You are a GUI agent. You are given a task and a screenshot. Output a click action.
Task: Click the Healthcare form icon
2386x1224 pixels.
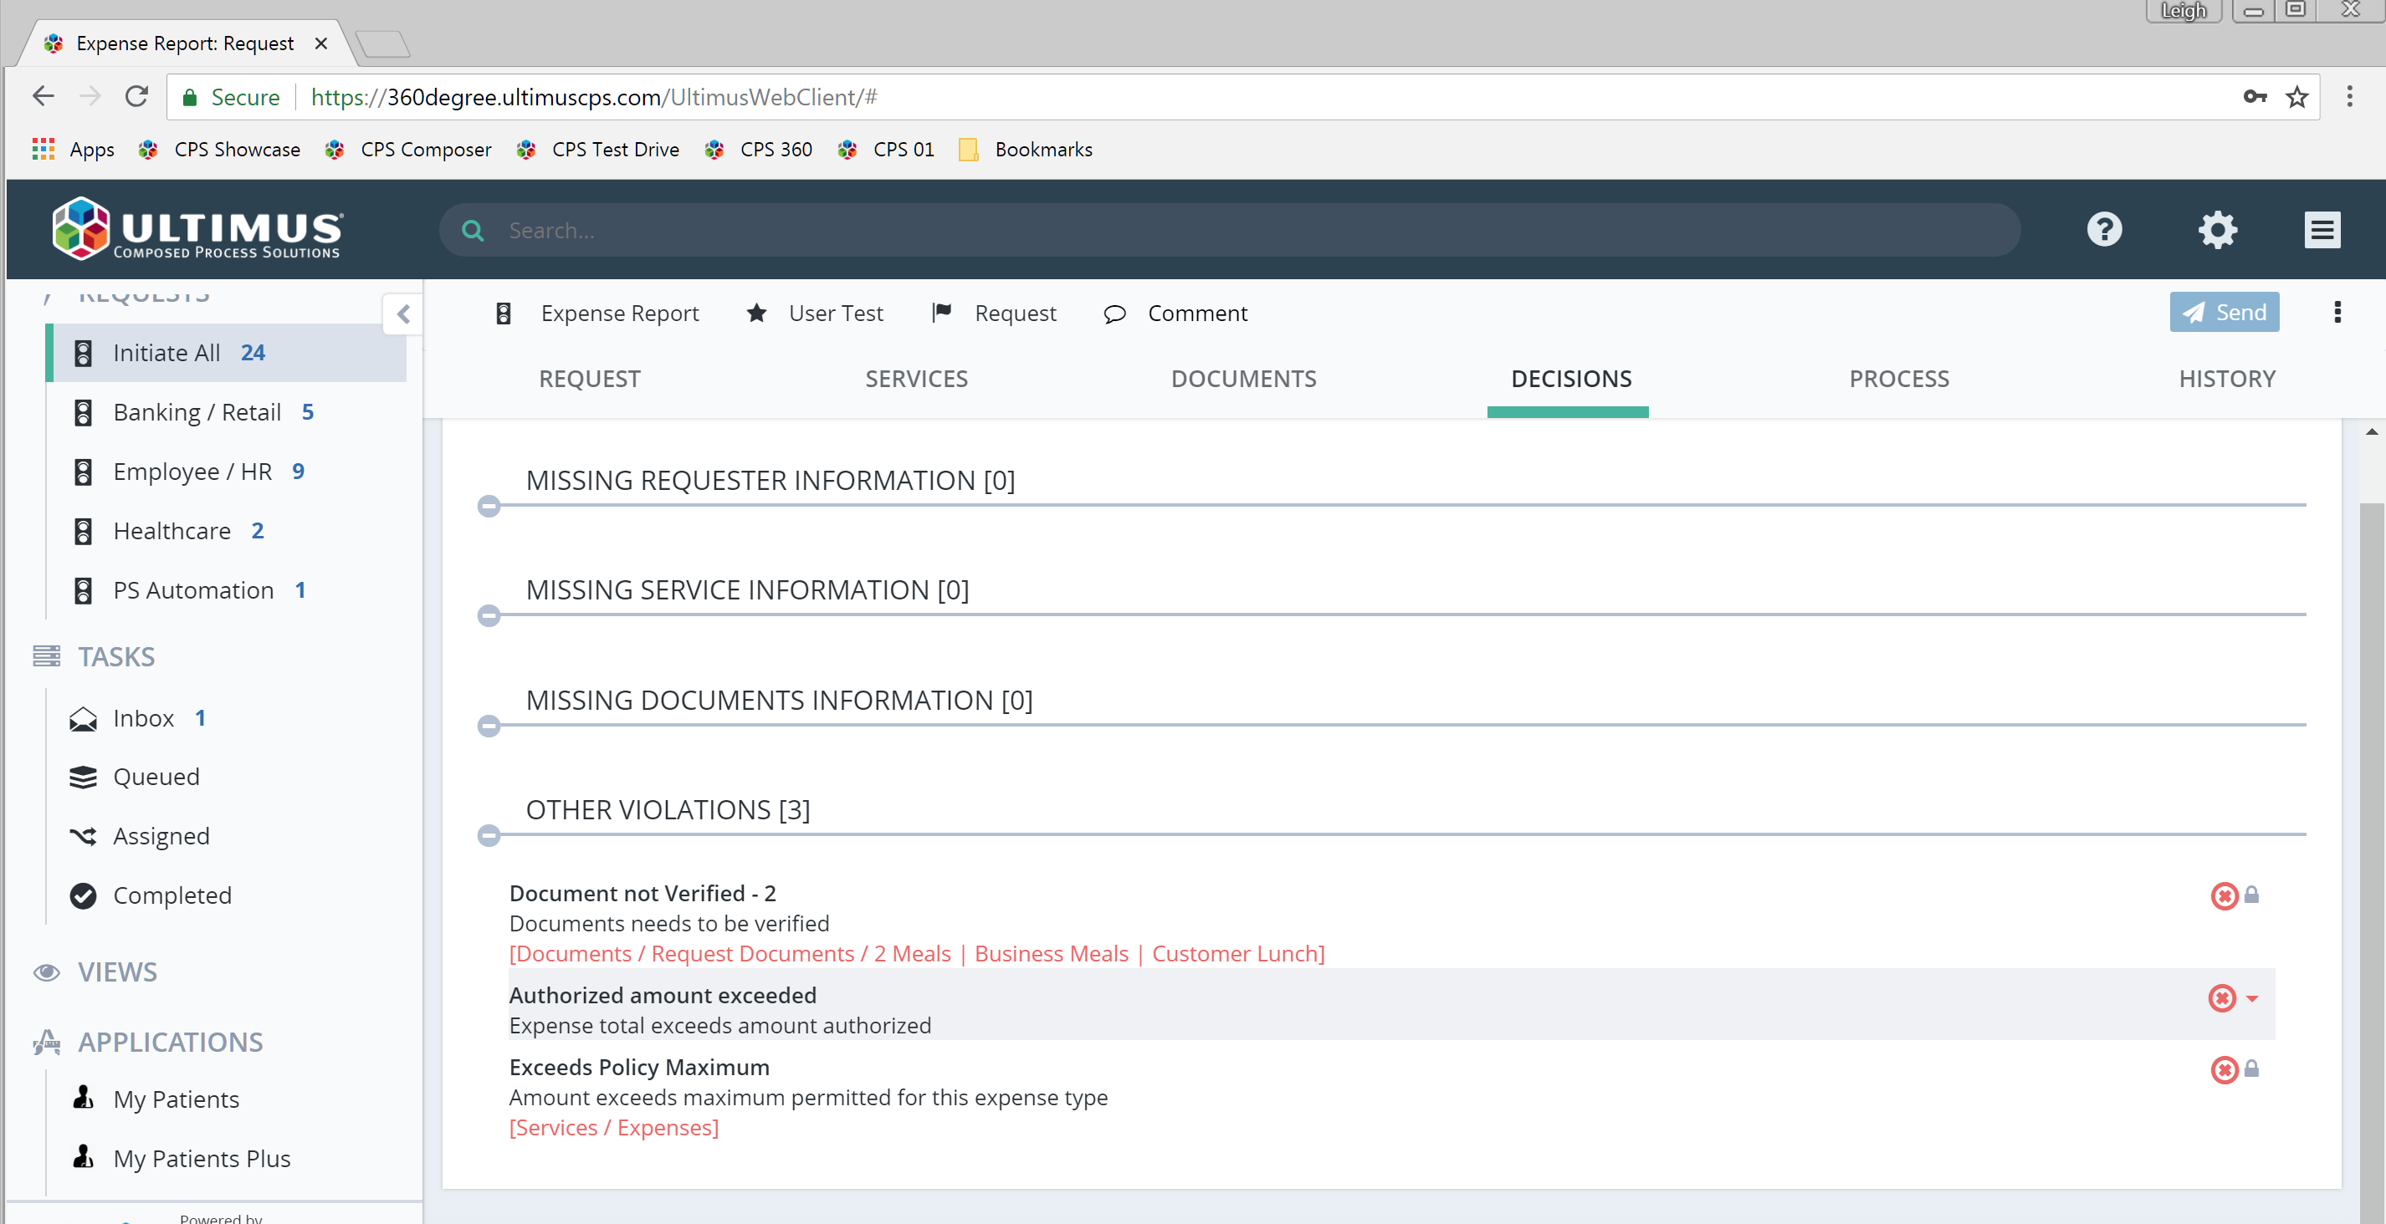(x=84, y=532)
